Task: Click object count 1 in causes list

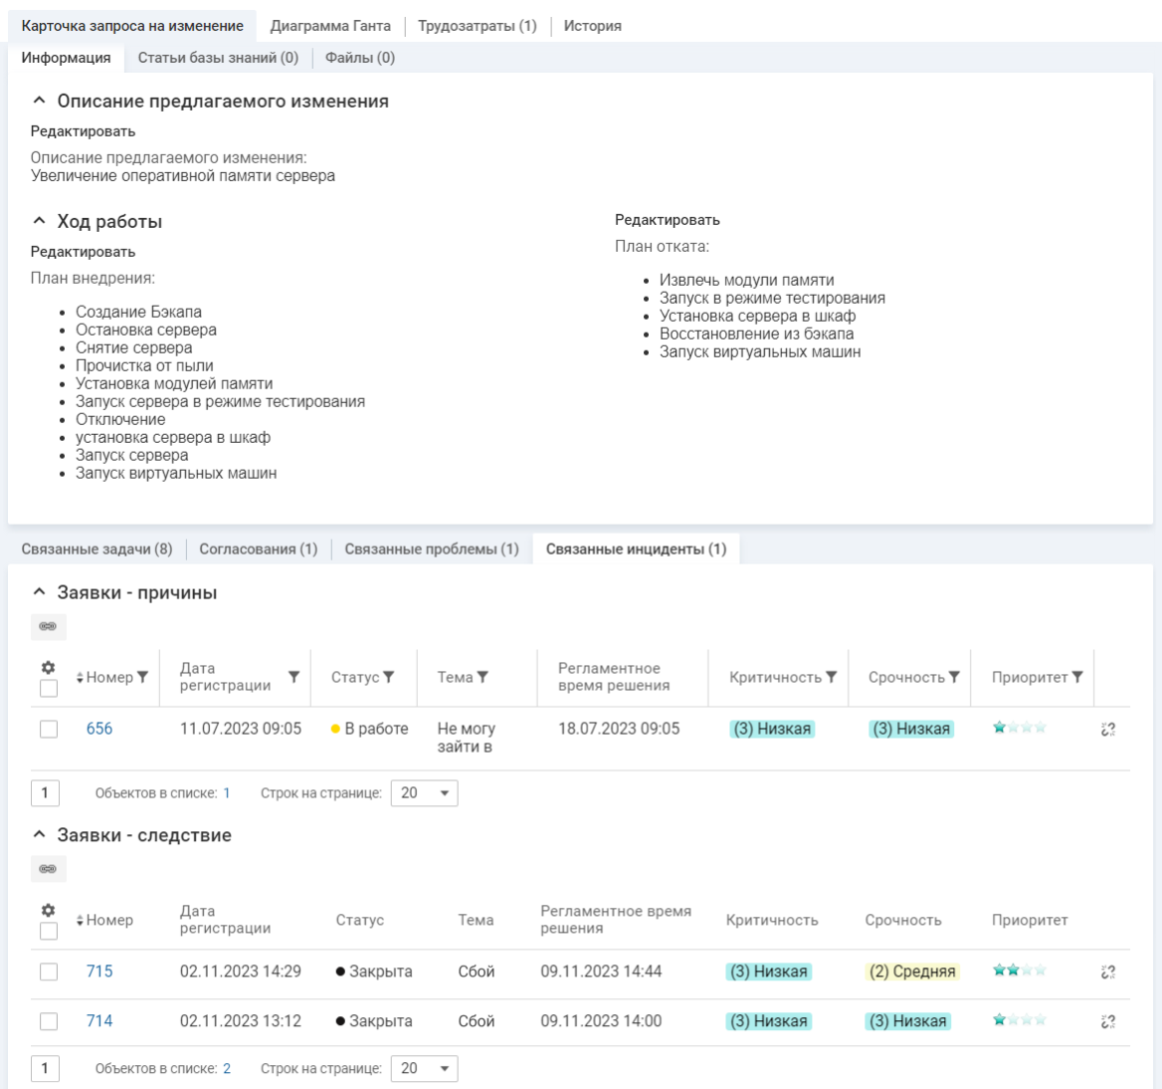Action: (x=227, y=793)
